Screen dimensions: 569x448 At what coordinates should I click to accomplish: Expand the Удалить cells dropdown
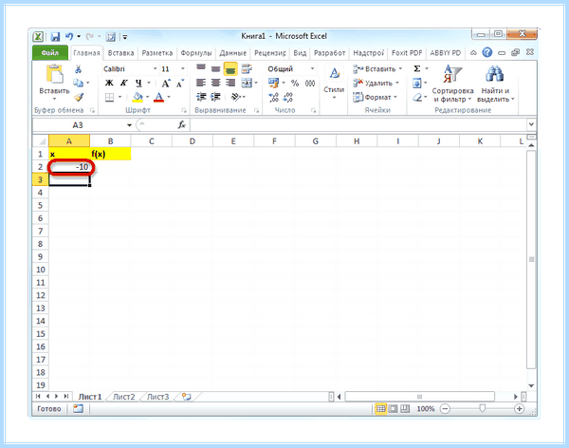click(x=397, y=83)
